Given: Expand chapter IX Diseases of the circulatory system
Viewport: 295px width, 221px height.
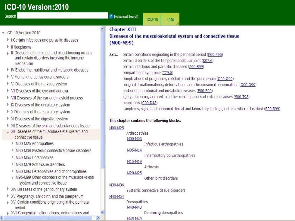Looking at the screenshot, I should coord(8,104).
